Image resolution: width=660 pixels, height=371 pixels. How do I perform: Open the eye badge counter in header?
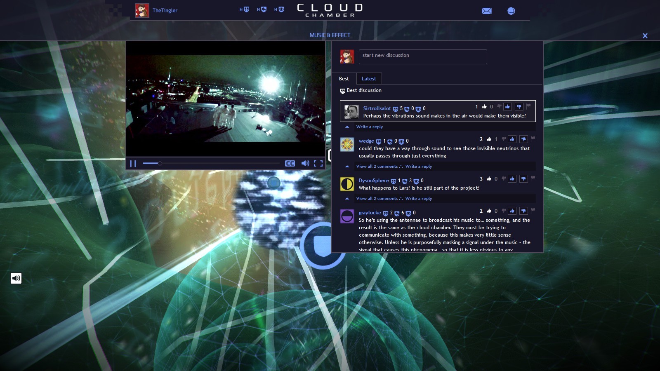[279, 9]
